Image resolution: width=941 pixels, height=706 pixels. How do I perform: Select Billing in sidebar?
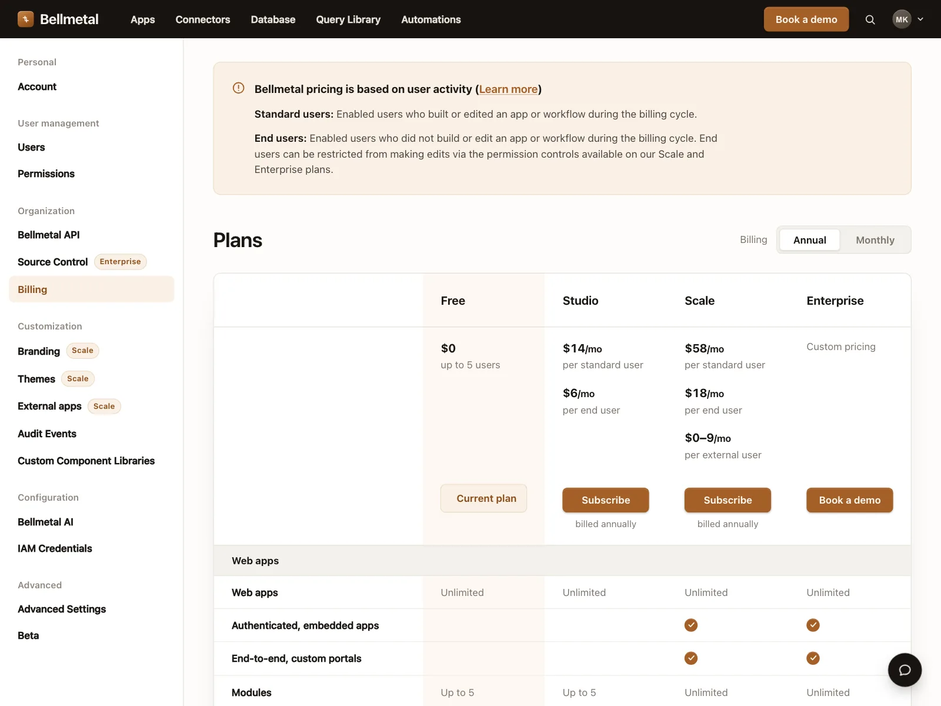pyautogui.click(x=92, y=289)
